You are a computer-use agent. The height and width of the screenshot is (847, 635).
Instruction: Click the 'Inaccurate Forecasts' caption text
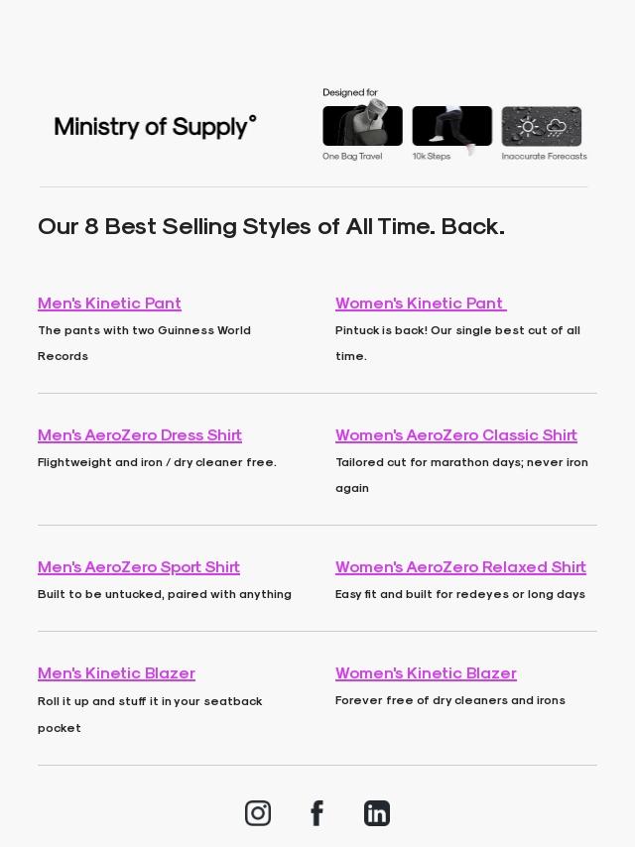coord(544,156)
